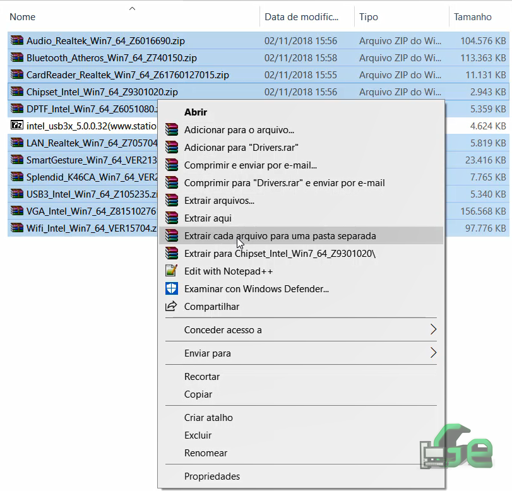Click the size value 4.624 KB

(488, 126)
